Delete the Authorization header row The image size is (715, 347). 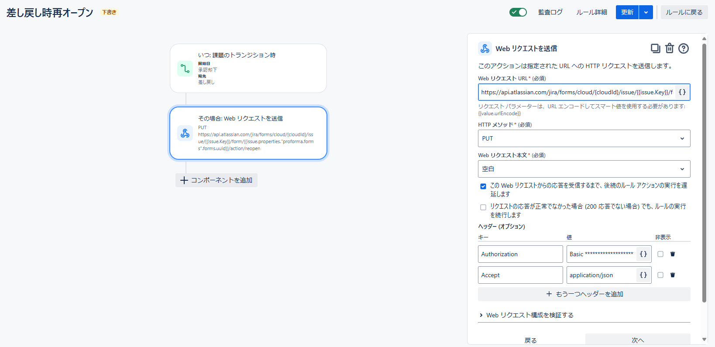(x=673, y=254)
